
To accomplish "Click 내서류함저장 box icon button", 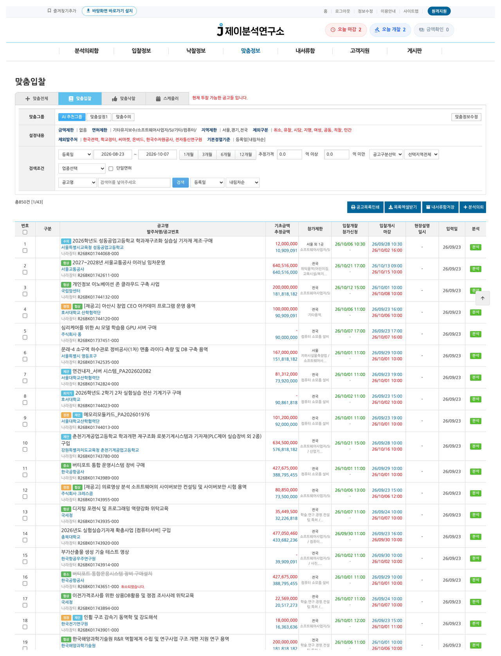I will pos(440,207).
